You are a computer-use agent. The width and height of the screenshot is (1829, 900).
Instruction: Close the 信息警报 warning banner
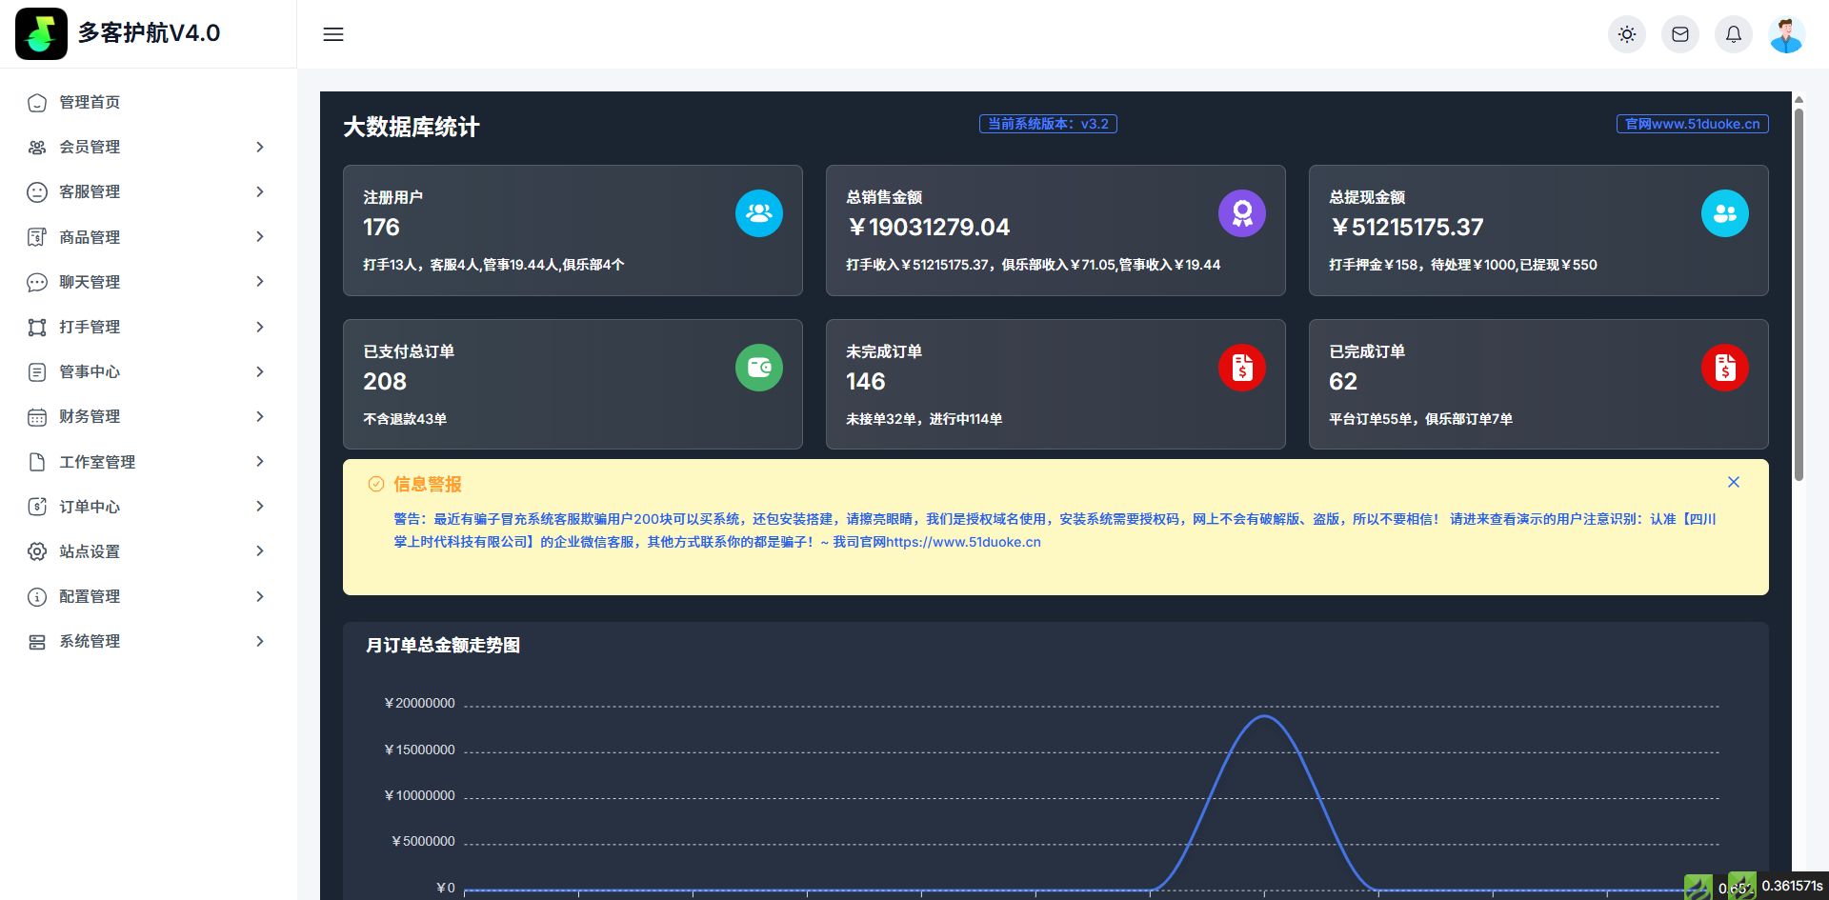point(1734,482)
